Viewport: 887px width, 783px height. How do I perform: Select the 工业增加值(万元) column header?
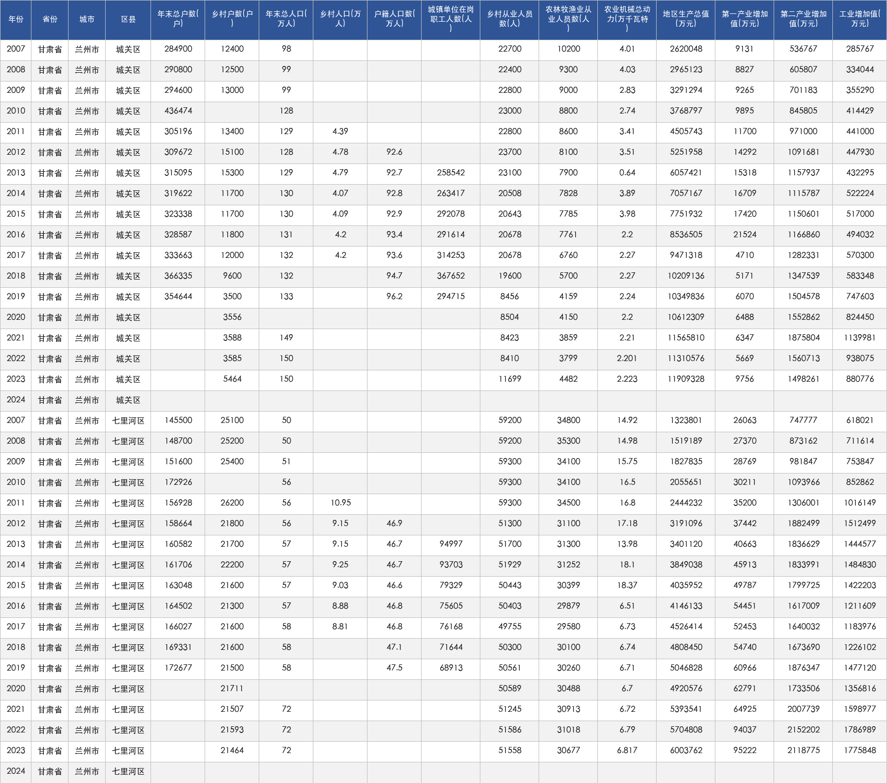[860, 20]
